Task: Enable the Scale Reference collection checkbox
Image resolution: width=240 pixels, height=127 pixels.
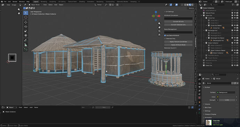Action: point(232,10)
